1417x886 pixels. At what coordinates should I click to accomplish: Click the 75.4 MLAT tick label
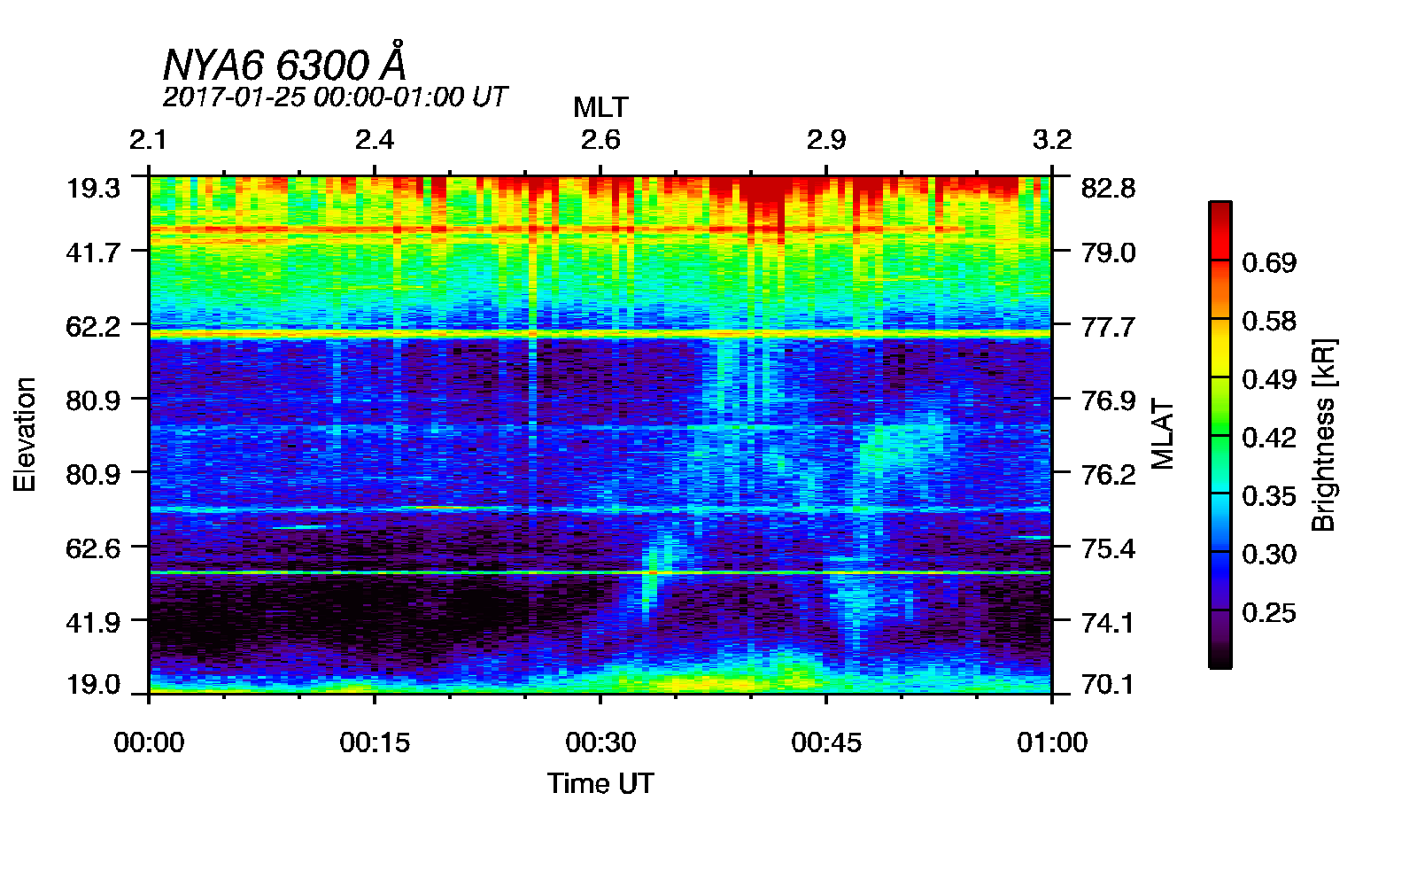(1108, 548)
